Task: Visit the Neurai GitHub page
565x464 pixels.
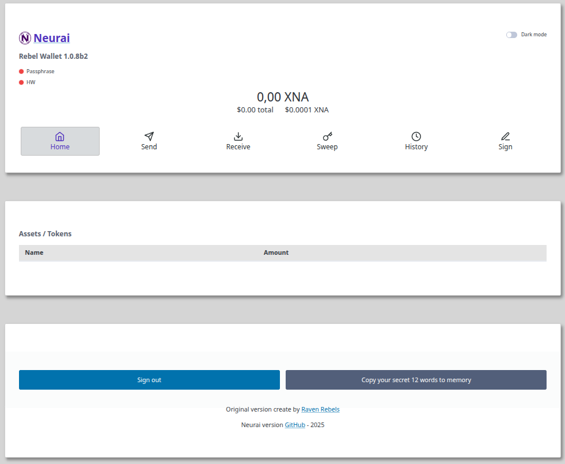Action: click(295, 425)
